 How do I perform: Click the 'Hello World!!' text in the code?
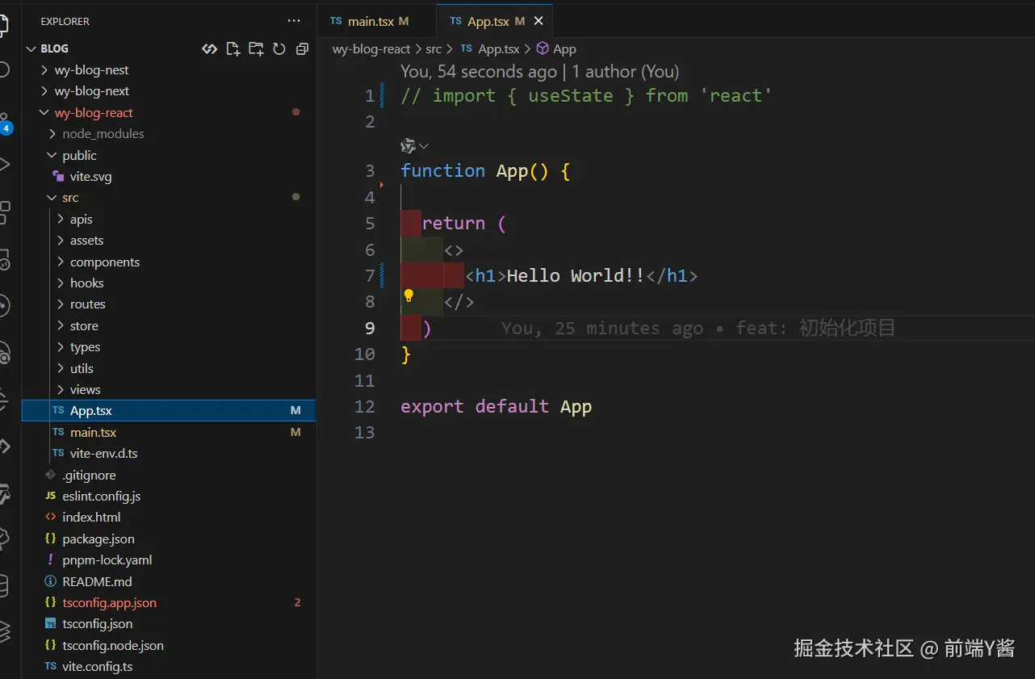[x=576, y=275]
